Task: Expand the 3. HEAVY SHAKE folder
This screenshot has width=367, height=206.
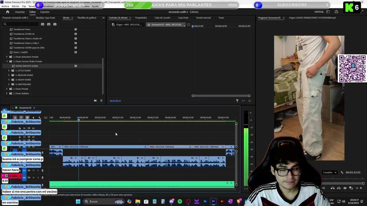Action: tap(9, 80)
